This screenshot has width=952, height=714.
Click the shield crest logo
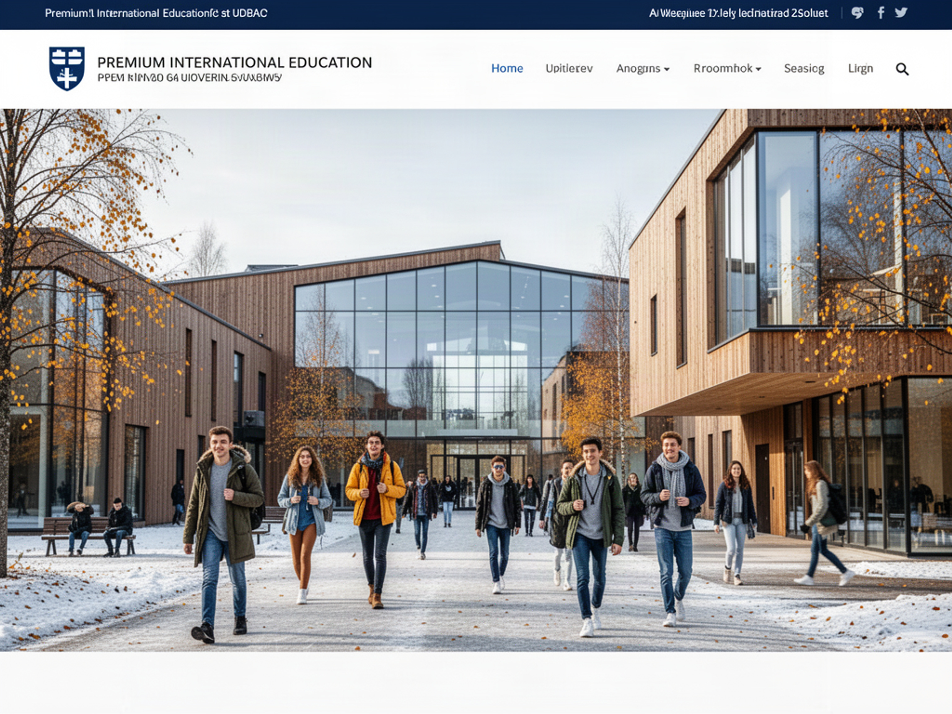[x=67, y=68]
